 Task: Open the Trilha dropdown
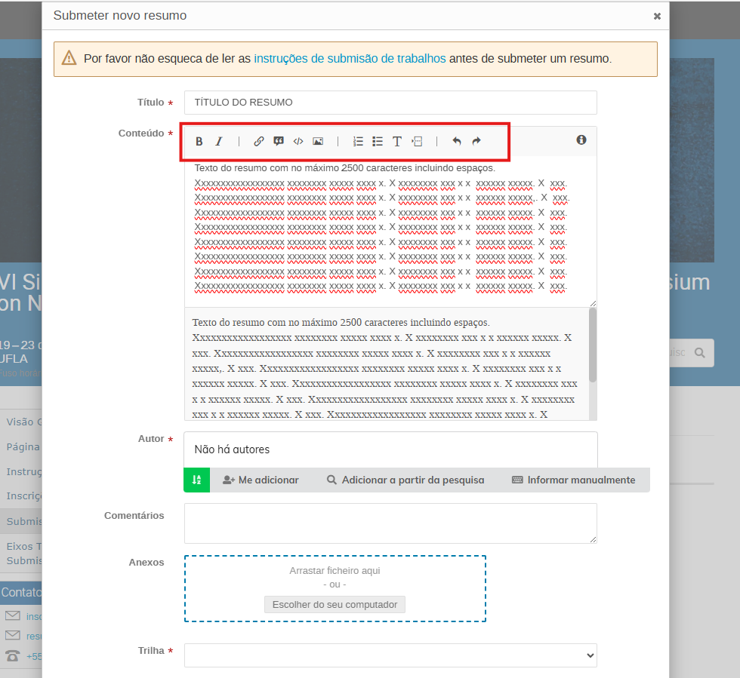click(390, 655)
